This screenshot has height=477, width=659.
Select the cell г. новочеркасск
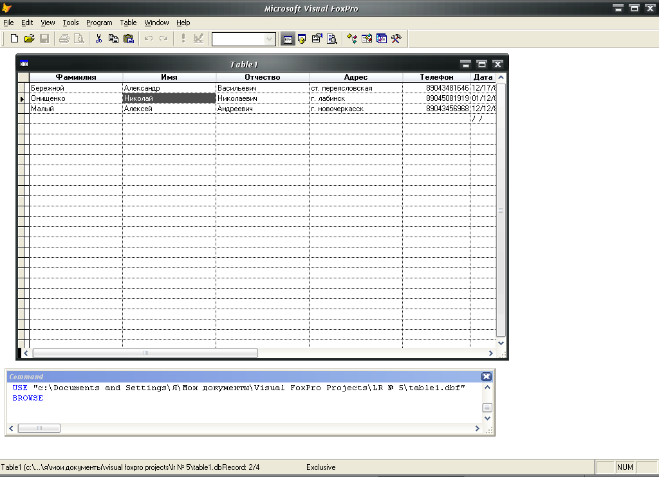[x=356, y=109]
